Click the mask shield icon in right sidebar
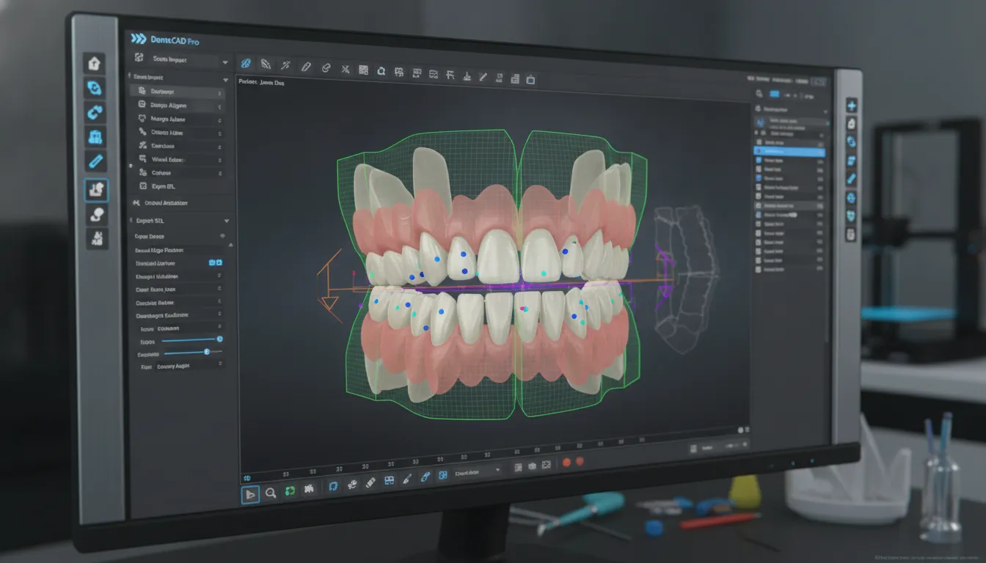The width and height of the screenshot is (986, 563). (851, 216)
